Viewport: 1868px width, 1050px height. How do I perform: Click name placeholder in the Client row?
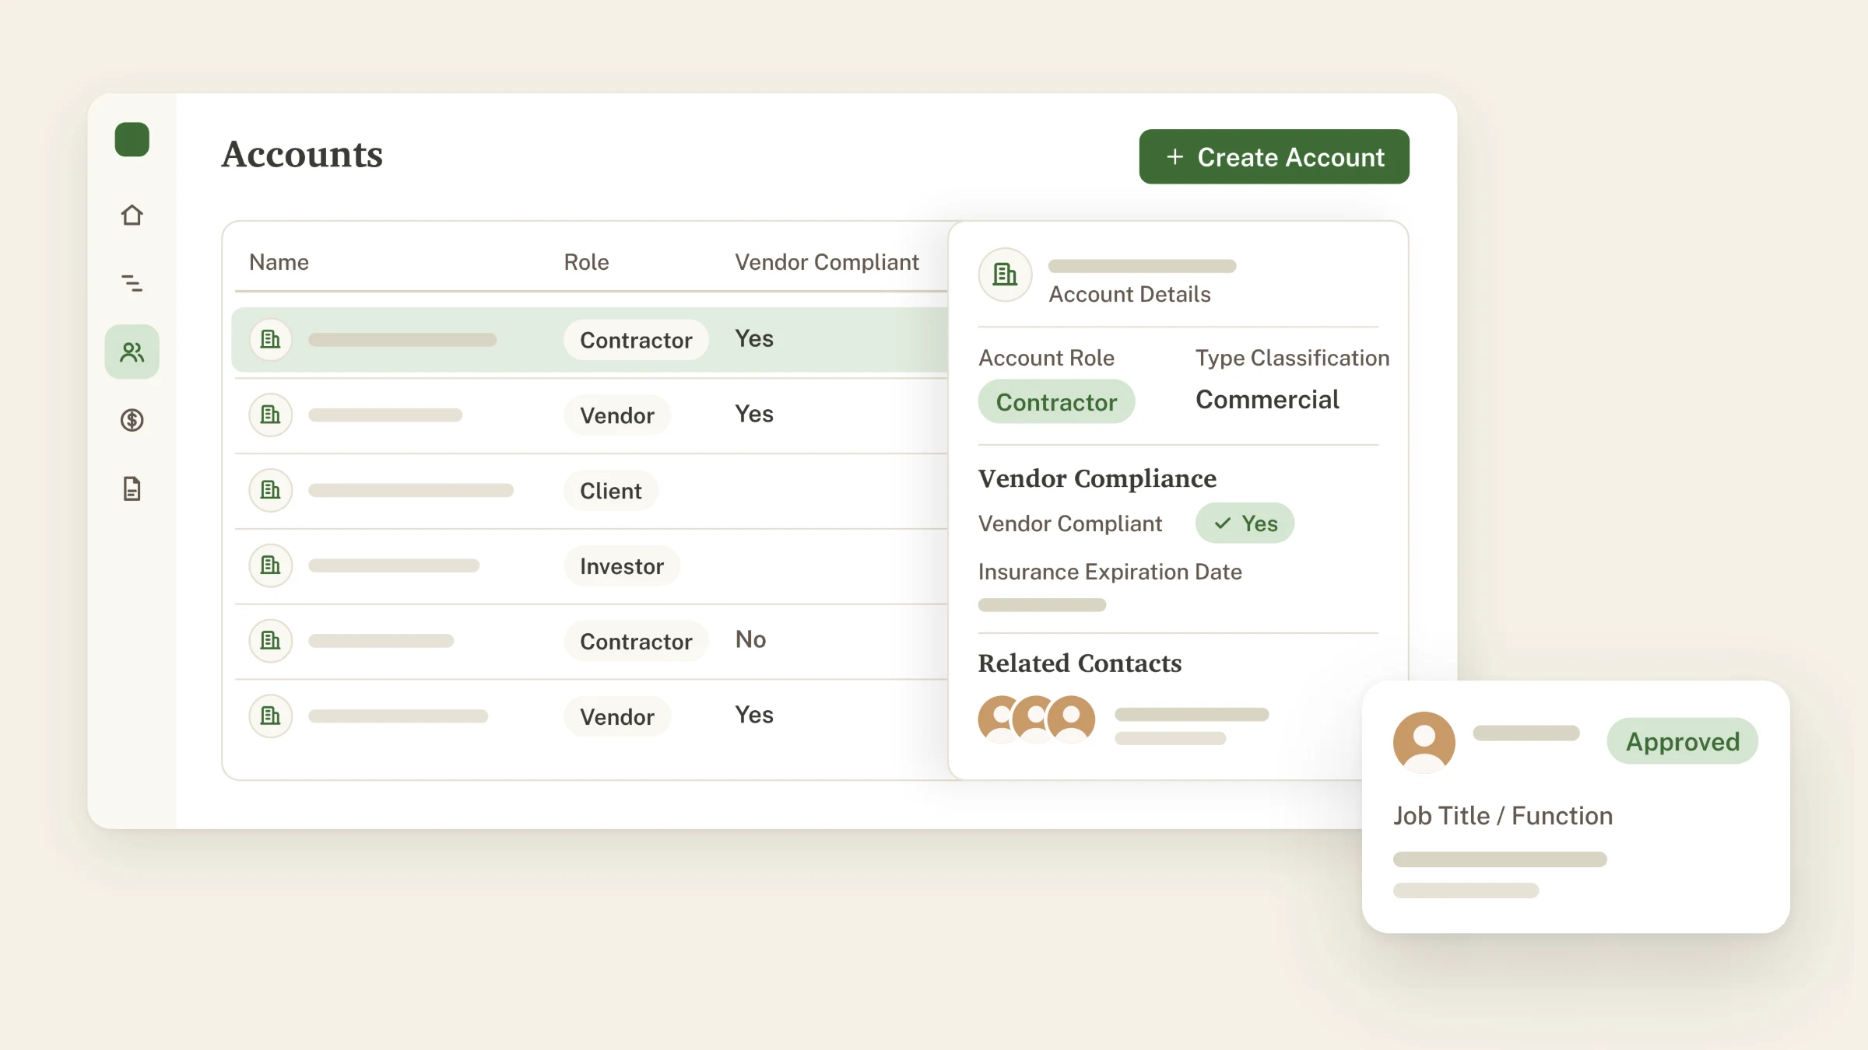pos(411,491)
